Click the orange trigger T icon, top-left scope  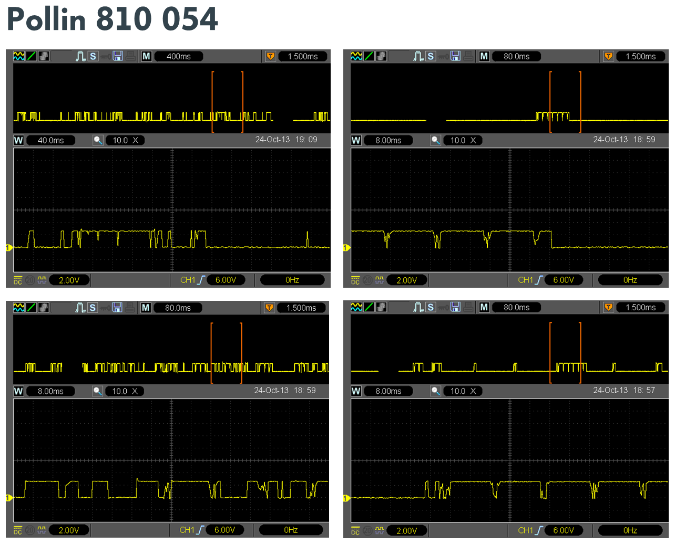coord(270,56)
